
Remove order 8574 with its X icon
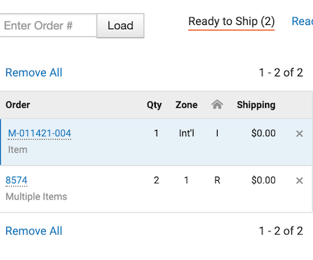pos(299,181)
